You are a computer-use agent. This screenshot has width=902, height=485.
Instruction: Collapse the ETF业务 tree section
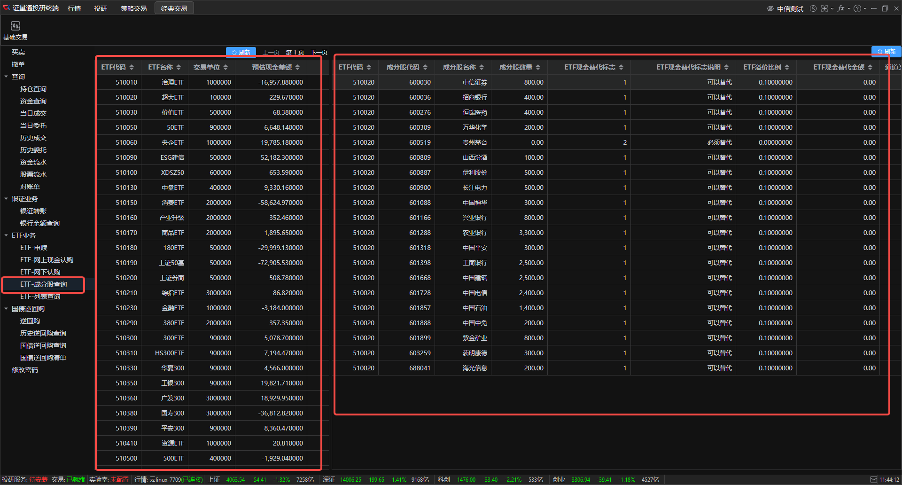click(6, 235)
